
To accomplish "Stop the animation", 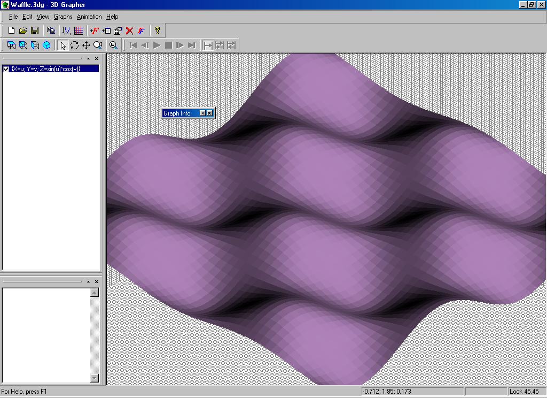I will [168, 45].
